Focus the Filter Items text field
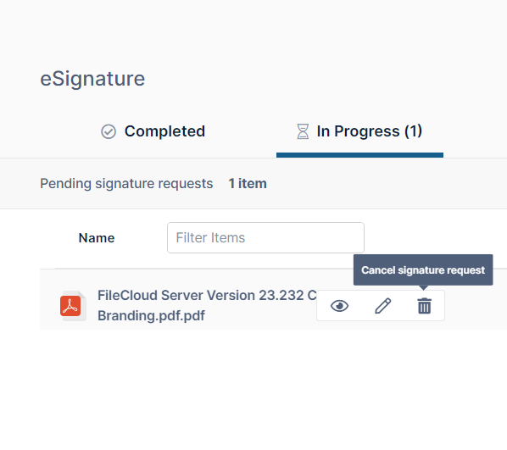The height and width of the screenshot is (450, 507). pos(265,237)
